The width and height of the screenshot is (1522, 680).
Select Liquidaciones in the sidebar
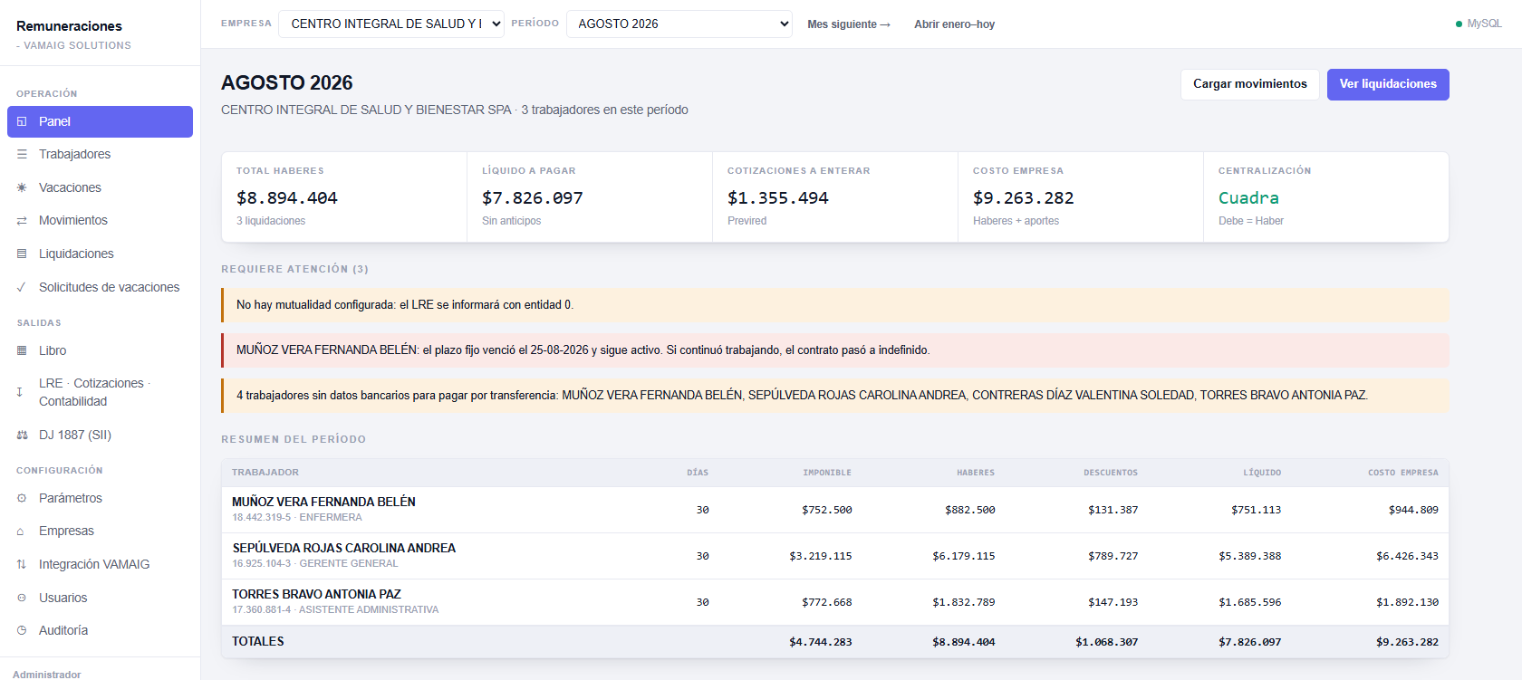100,254
